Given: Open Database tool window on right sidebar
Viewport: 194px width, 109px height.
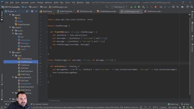Looking at the screenshot, I should [x=192, y=27].
